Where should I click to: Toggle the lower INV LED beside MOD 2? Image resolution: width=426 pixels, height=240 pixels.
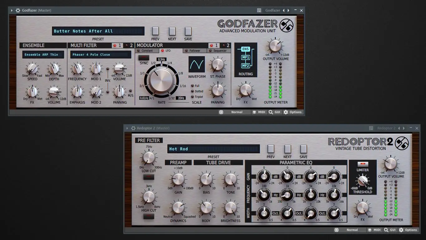(x=108, y=92)
